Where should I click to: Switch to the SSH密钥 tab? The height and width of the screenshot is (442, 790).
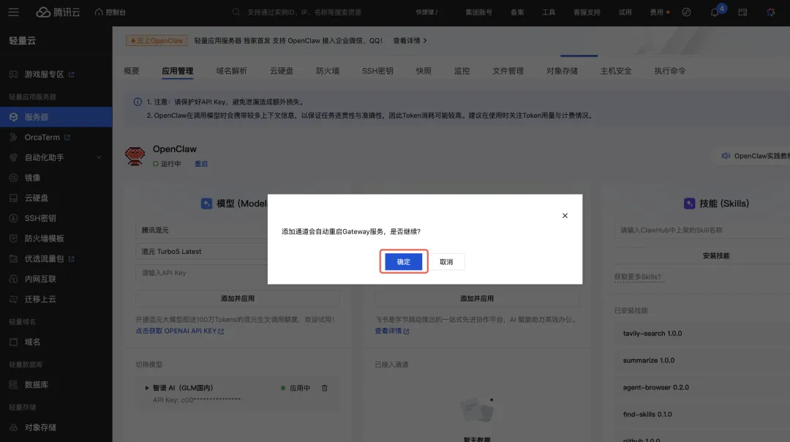click(x=377, y=71)
